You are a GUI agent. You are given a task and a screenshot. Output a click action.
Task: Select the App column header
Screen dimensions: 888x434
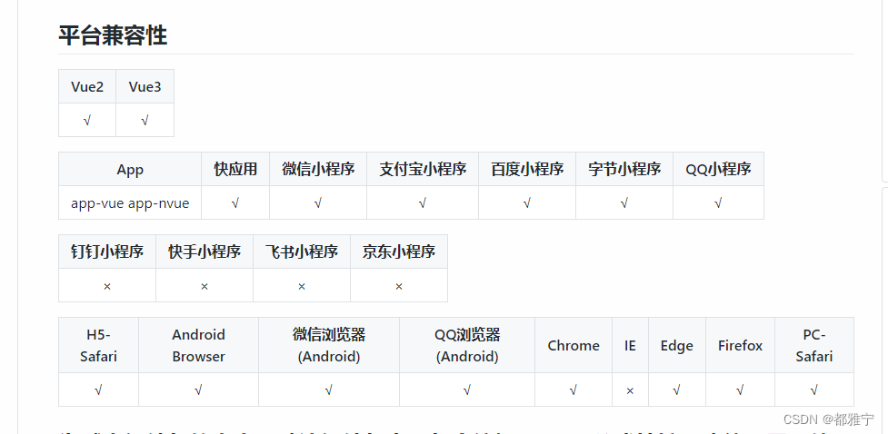[130, 169]
